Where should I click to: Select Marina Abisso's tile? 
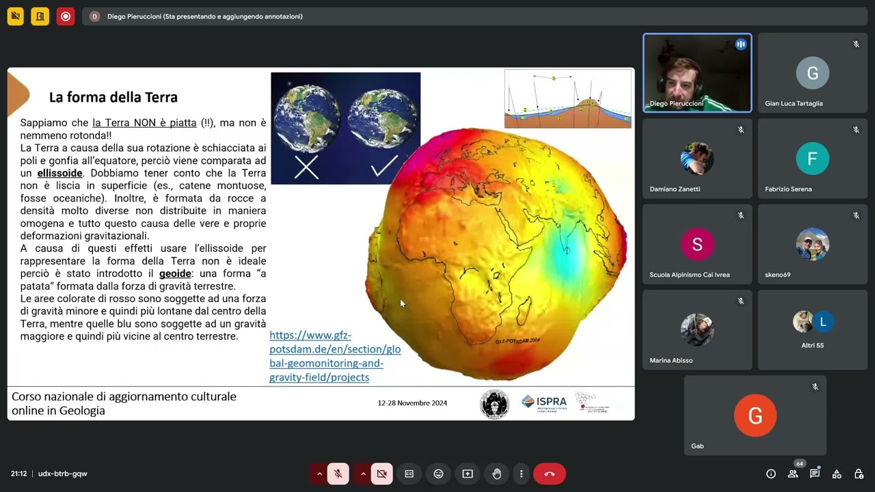click(697, 329)
